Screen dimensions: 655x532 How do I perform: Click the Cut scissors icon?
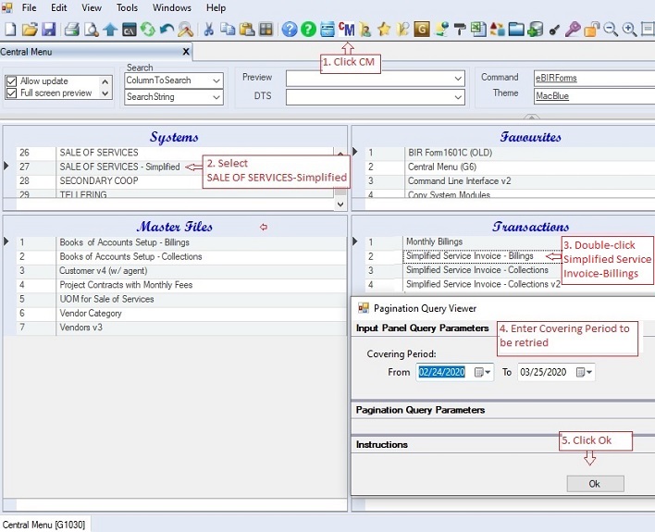point(208,30)
